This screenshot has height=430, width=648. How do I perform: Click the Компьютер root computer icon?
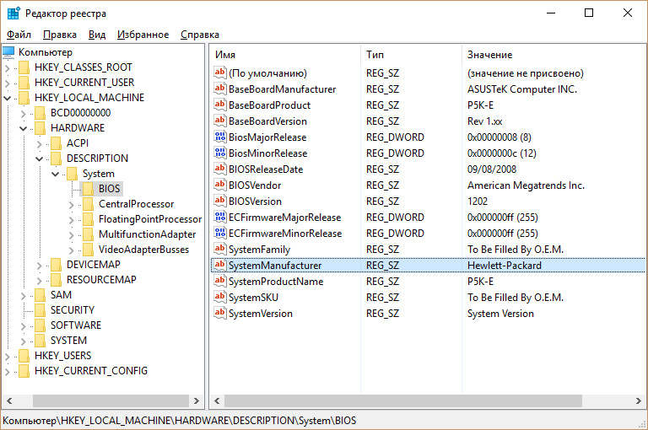[9, 52]
